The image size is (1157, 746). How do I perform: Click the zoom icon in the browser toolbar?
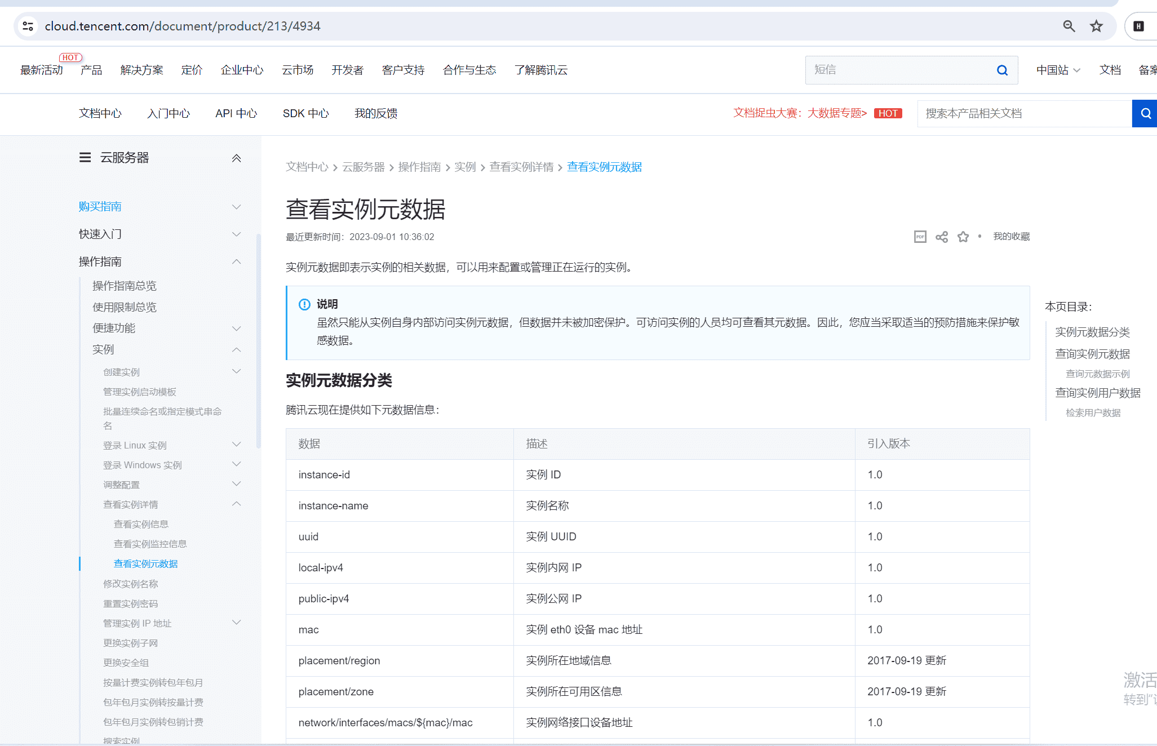(1069, 26)
